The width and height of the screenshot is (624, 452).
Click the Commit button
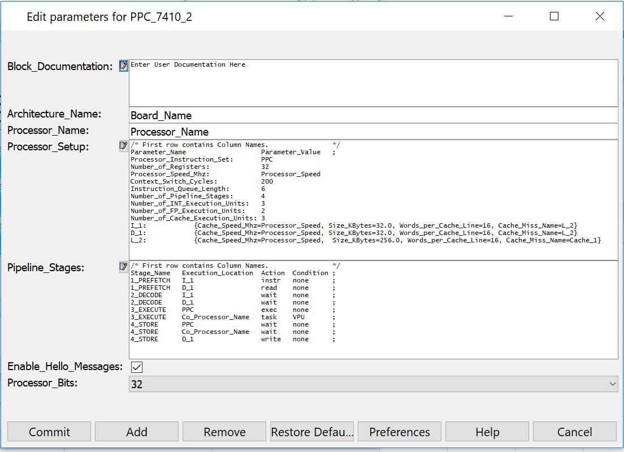tap(49, 432)
